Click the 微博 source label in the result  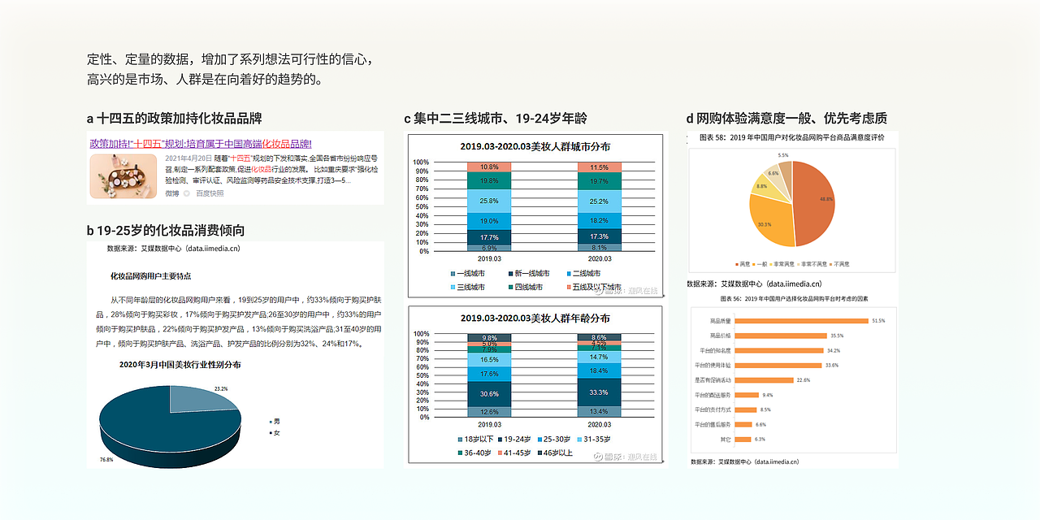coord(171,193)
